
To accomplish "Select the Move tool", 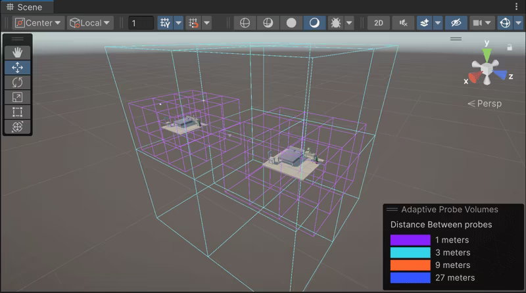I will [18, 68].
